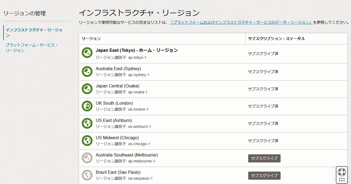The image size is (351, 184).
Task: Click the Australia East (Sydney) globe icon
Action: 87,71
